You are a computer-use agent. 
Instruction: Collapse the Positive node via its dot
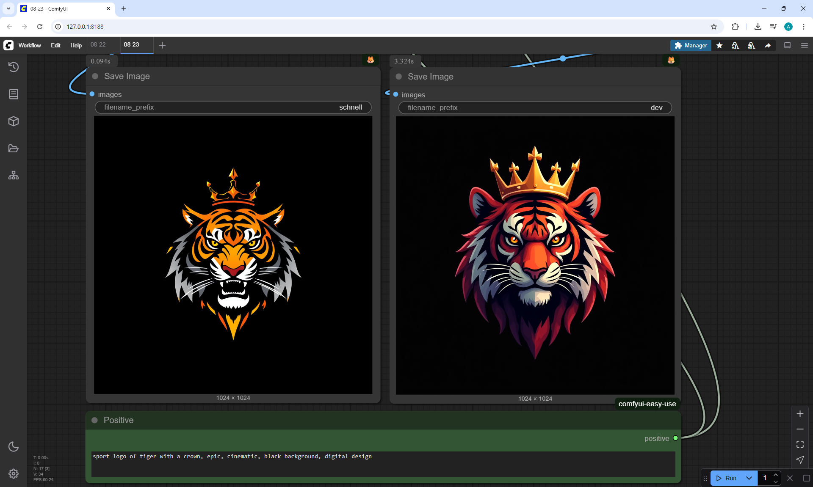[x=95, y=420]
